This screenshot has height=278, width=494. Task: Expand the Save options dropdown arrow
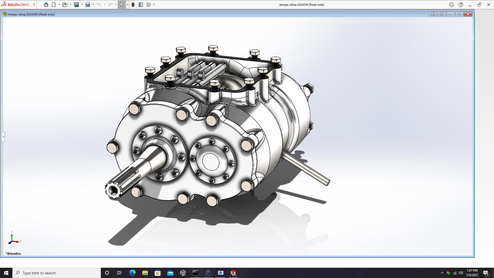(82, 5)
